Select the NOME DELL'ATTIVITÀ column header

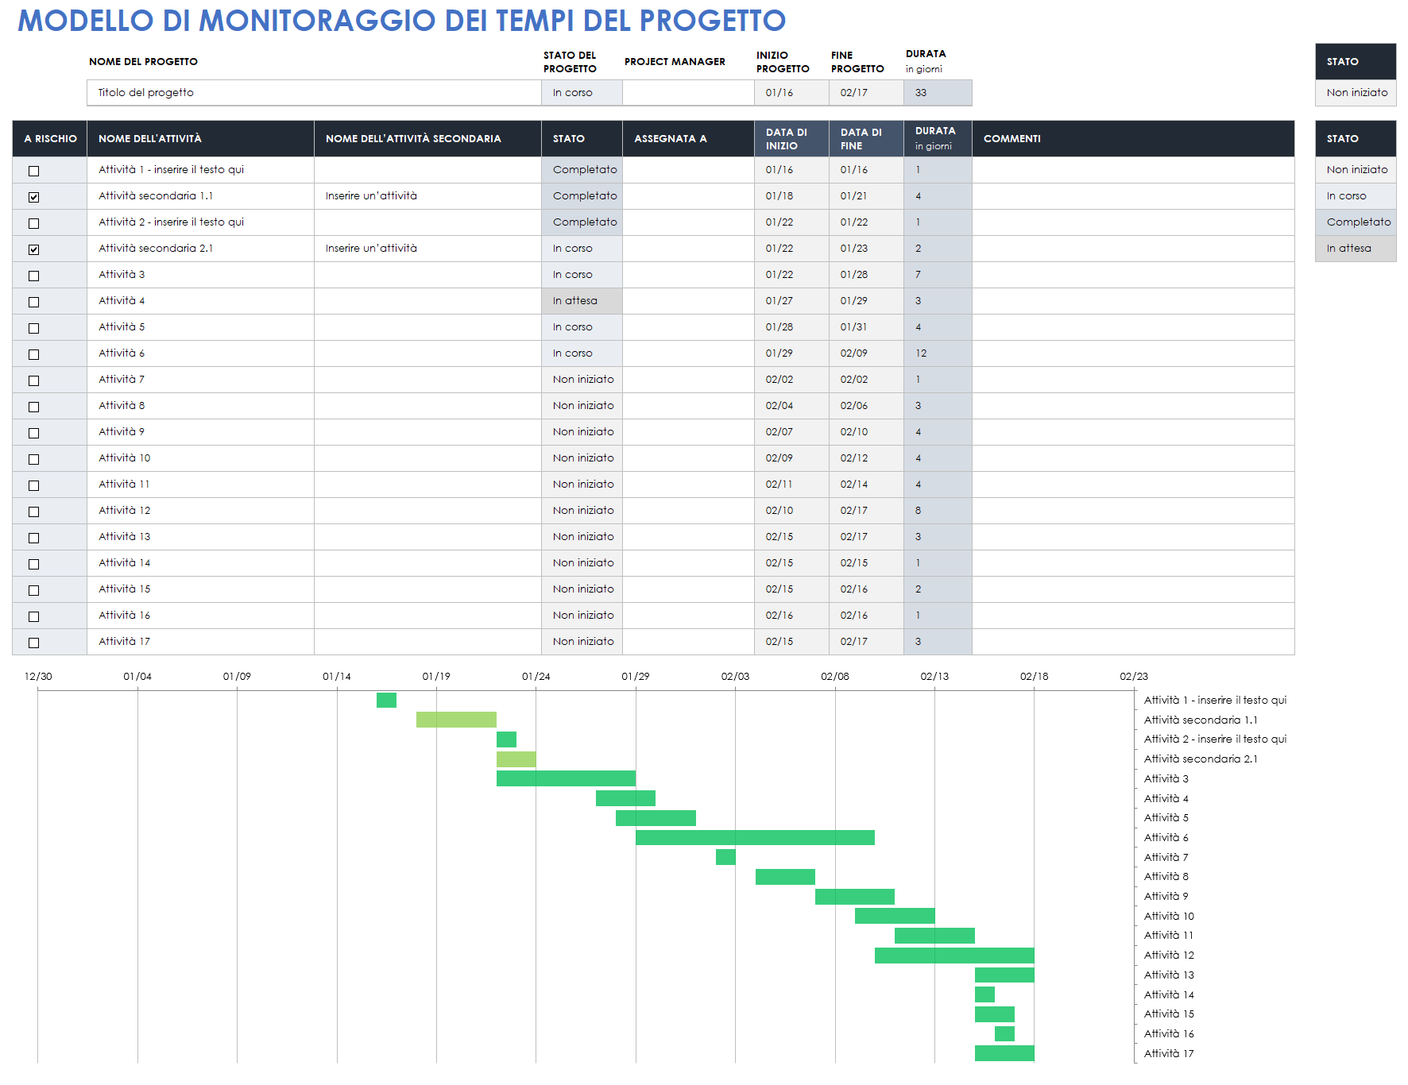pyautogui.click(x=200, y=138)
